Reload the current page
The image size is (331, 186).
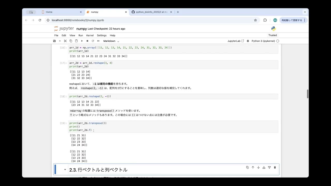(x=40, y=20)
